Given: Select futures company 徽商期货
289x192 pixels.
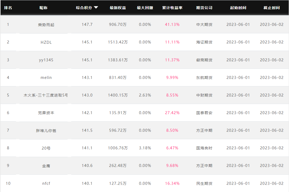Looking at the screenshot, I should (204, 60).
